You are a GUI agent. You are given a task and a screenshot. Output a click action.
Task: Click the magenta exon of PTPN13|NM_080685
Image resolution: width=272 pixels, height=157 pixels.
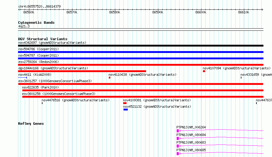click(178, 154)
